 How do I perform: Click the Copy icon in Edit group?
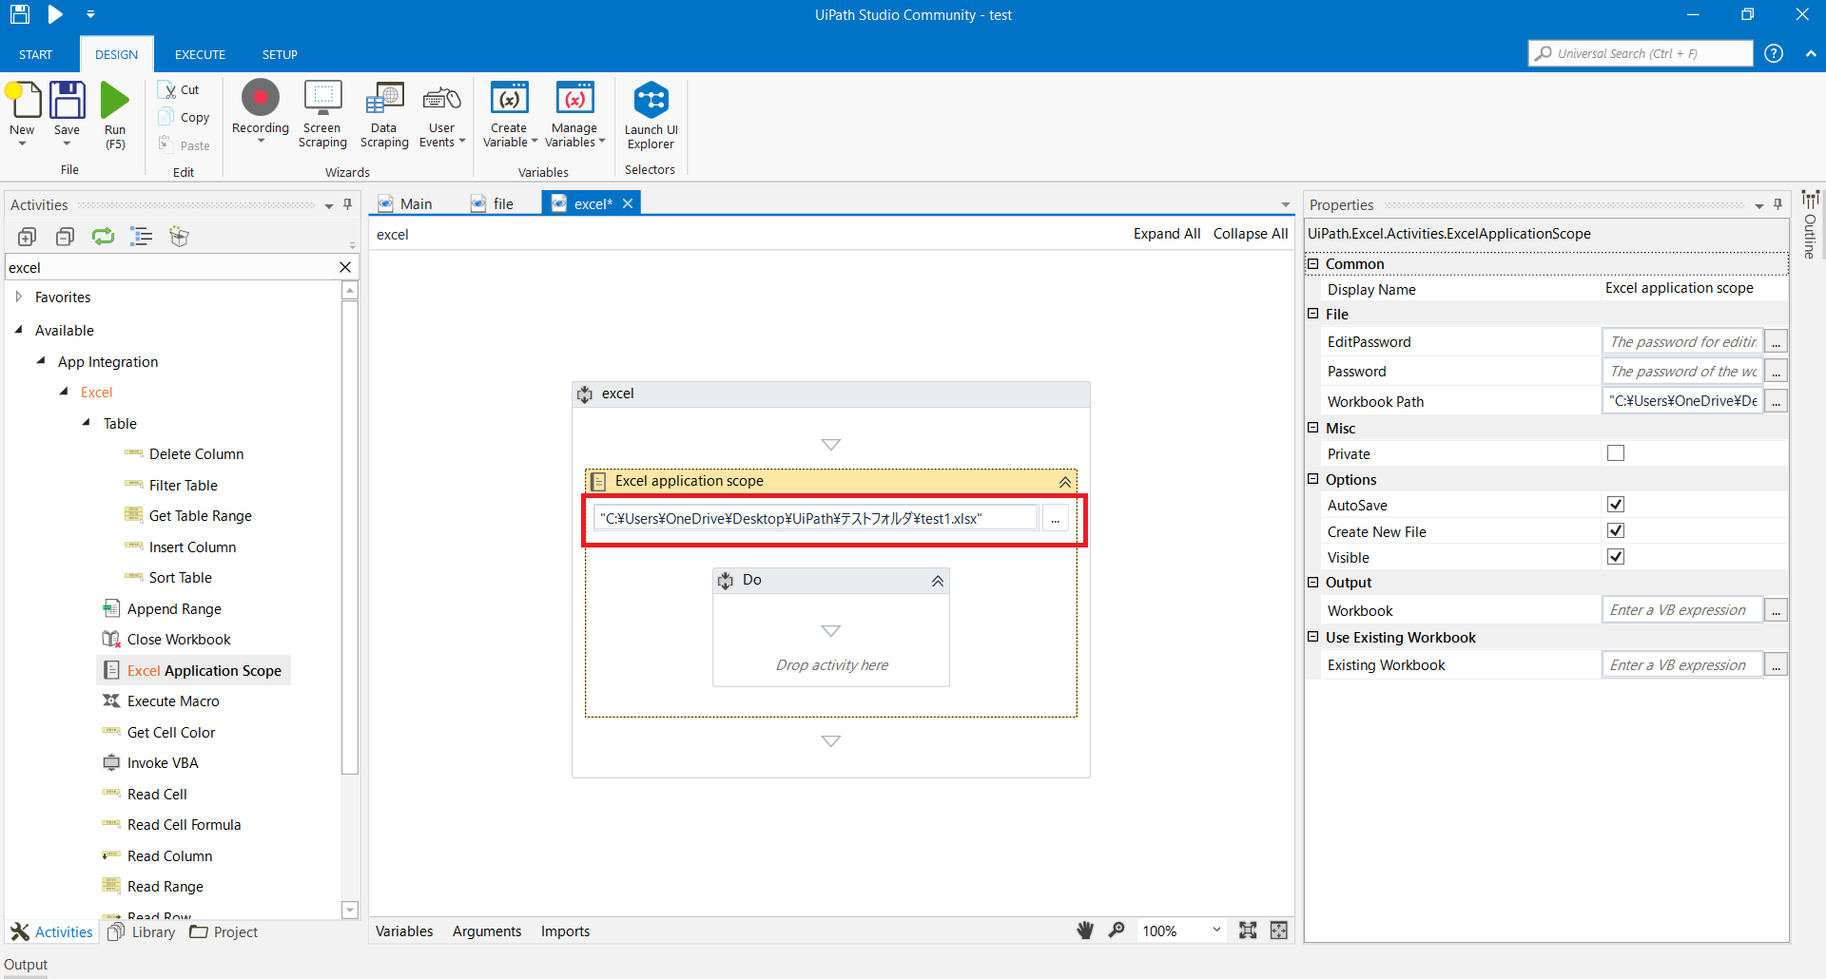(x=166, y=117)
